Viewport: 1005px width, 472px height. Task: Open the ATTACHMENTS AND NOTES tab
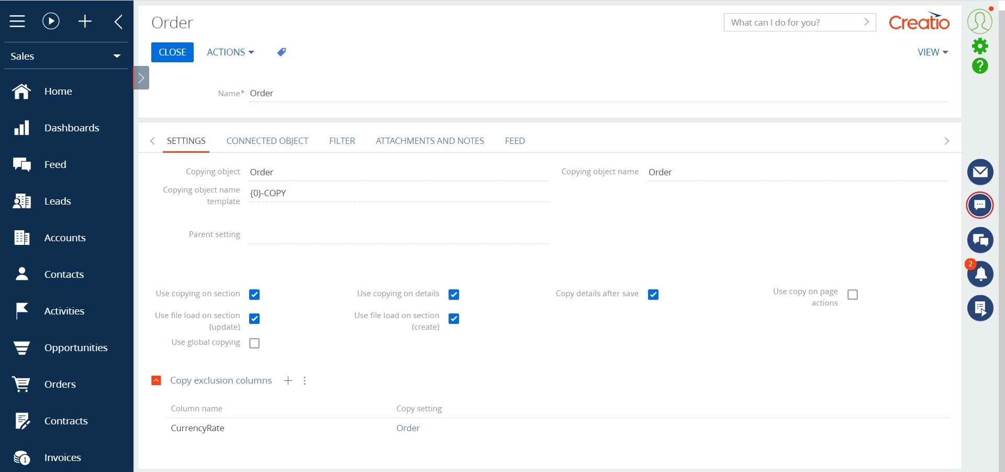429,140
